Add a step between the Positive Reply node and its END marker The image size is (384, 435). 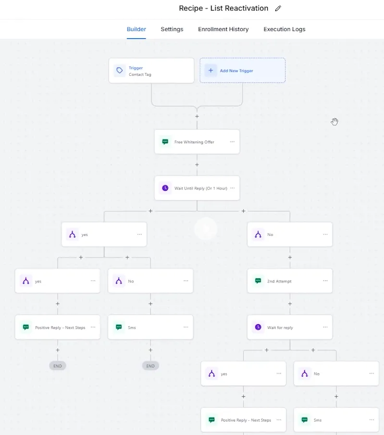58,350
